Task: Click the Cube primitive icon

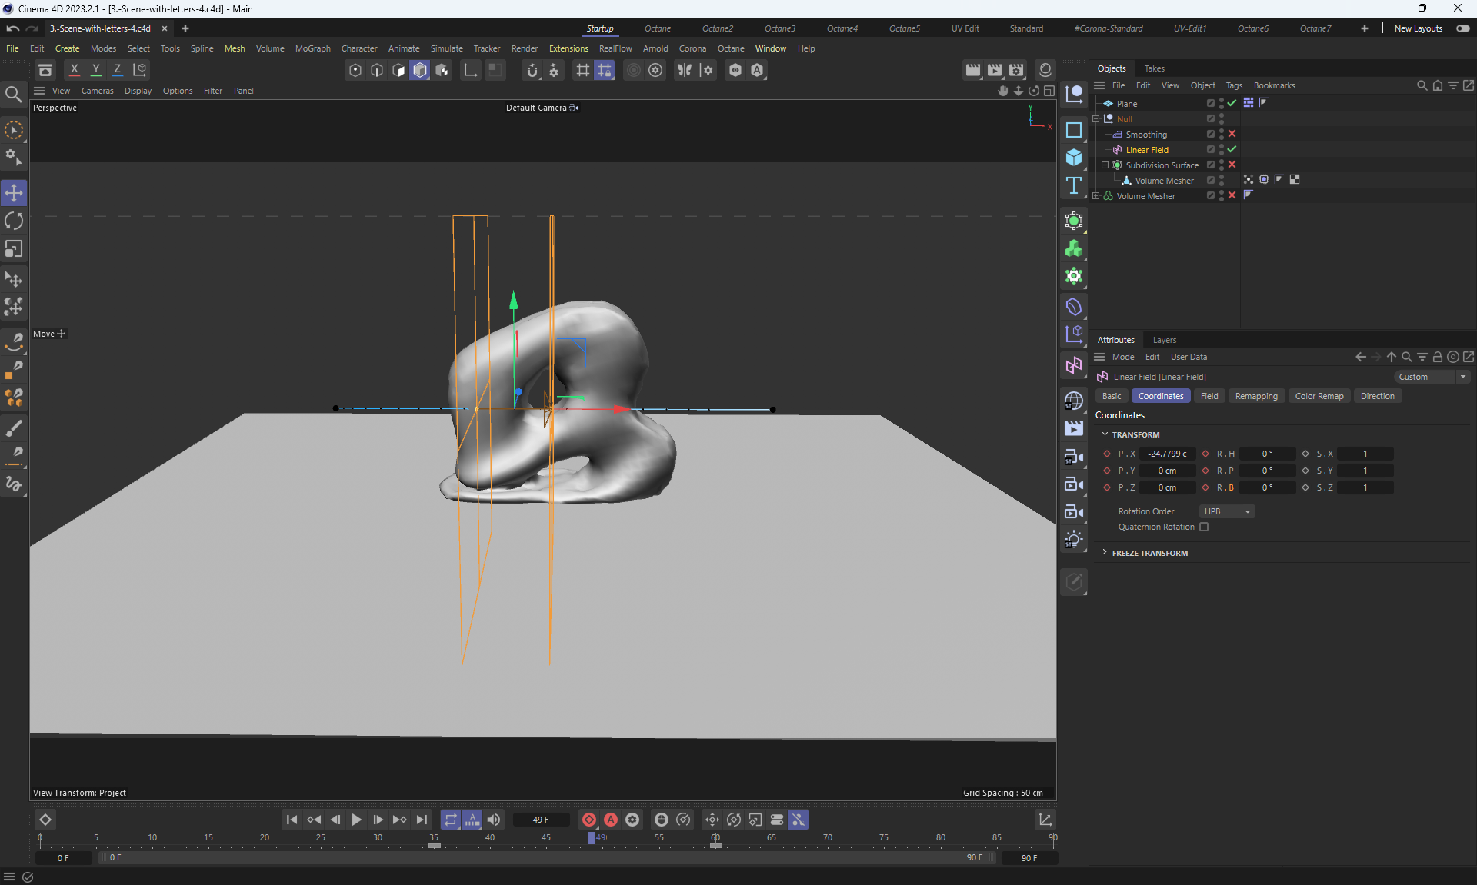Action: pyautogui.click(x=1074, y=158)
